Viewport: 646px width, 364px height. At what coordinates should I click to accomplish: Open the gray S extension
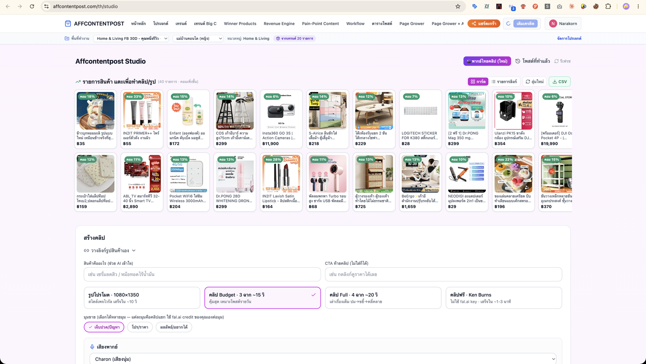(547, 6)
